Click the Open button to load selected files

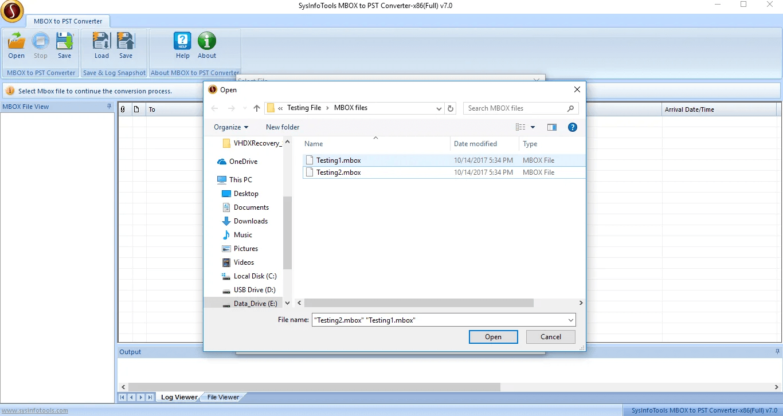coord(493,336)
